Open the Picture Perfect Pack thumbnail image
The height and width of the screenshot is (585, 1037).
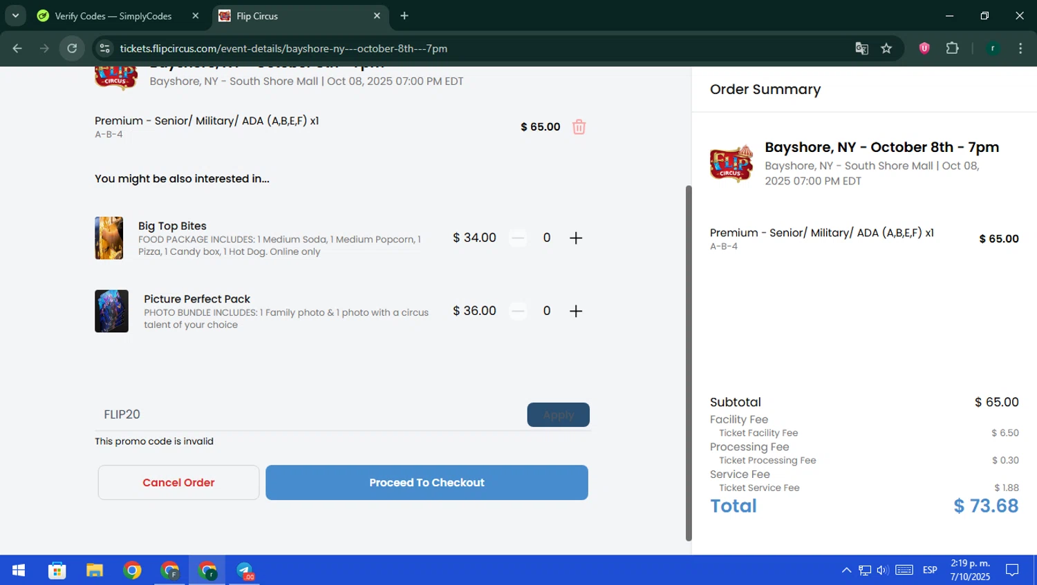(111, 311)
